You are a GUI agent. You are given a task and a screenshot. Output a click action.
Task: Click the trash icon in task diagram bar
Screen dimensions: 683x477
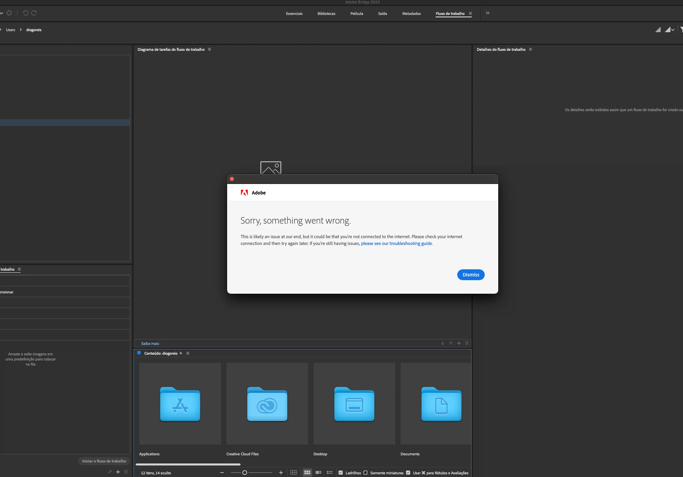pos(467,343)
